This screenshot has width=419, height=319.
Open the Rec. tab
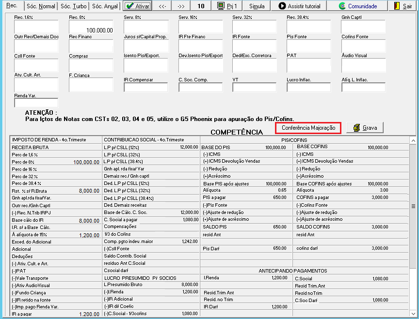(x=12, y=6)
